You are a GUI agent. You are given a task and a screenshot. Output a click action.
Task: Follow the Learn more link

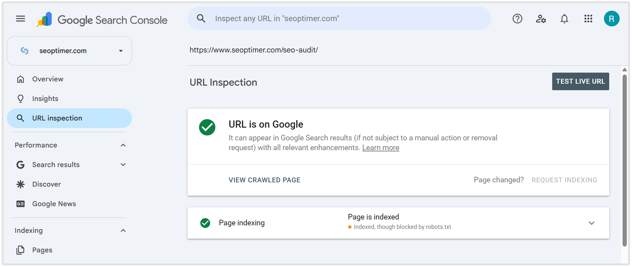(x=381, y=148)
